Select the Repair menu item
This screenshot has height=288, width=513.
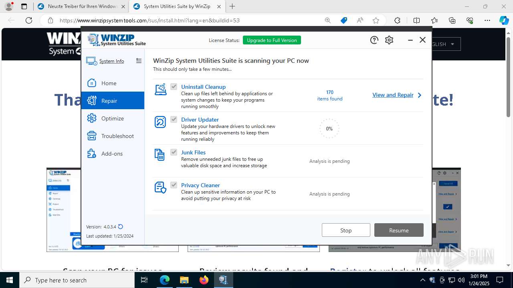[113, 101]
